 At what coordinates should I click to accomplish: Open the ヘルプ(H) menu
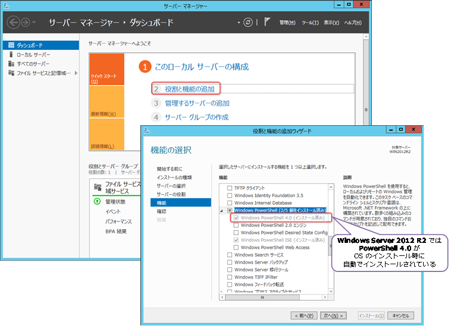coord(353,23)
